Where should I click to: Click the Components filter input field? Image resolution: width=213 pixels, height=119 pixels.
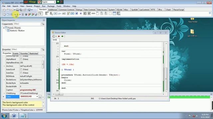click(x=27, y=24)
